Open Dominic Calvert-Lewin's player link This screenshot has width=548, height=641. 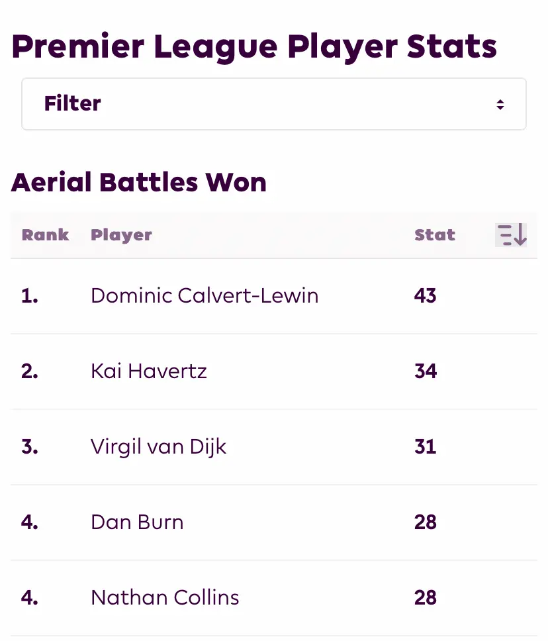(x=205, y=295)
